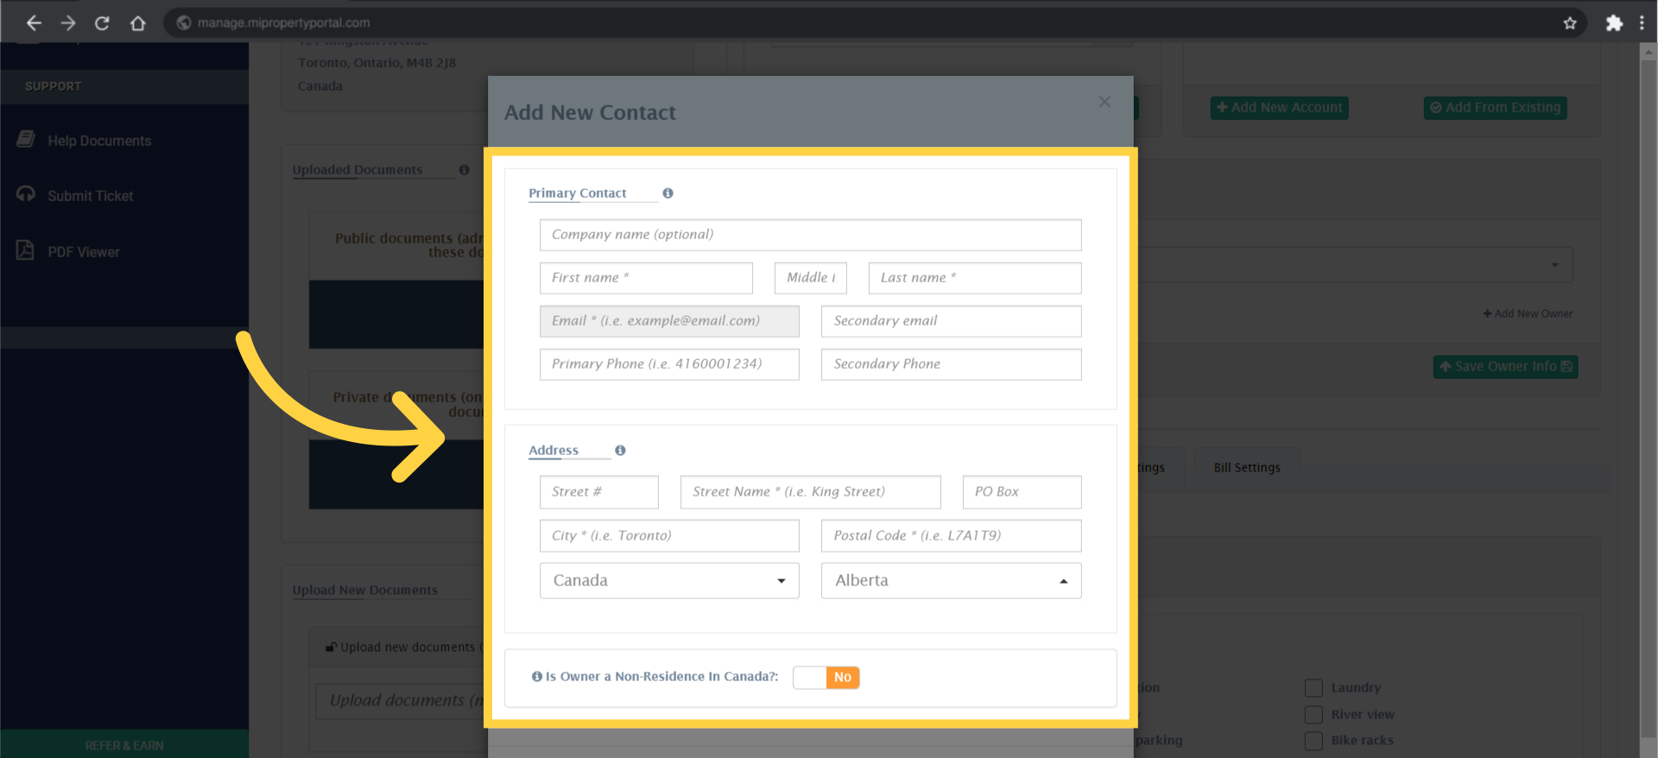Click the Uploaded Documents info icon
The image size is (1658, 758).
[464, 170]
